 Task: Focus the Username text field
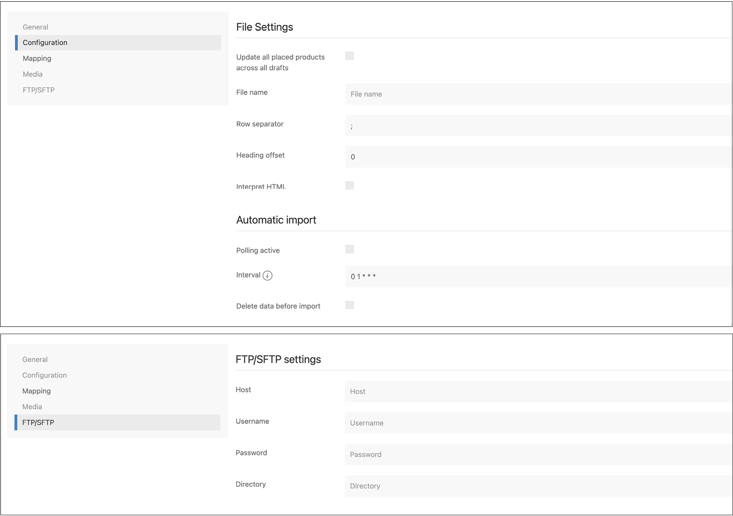coord(538,423)
